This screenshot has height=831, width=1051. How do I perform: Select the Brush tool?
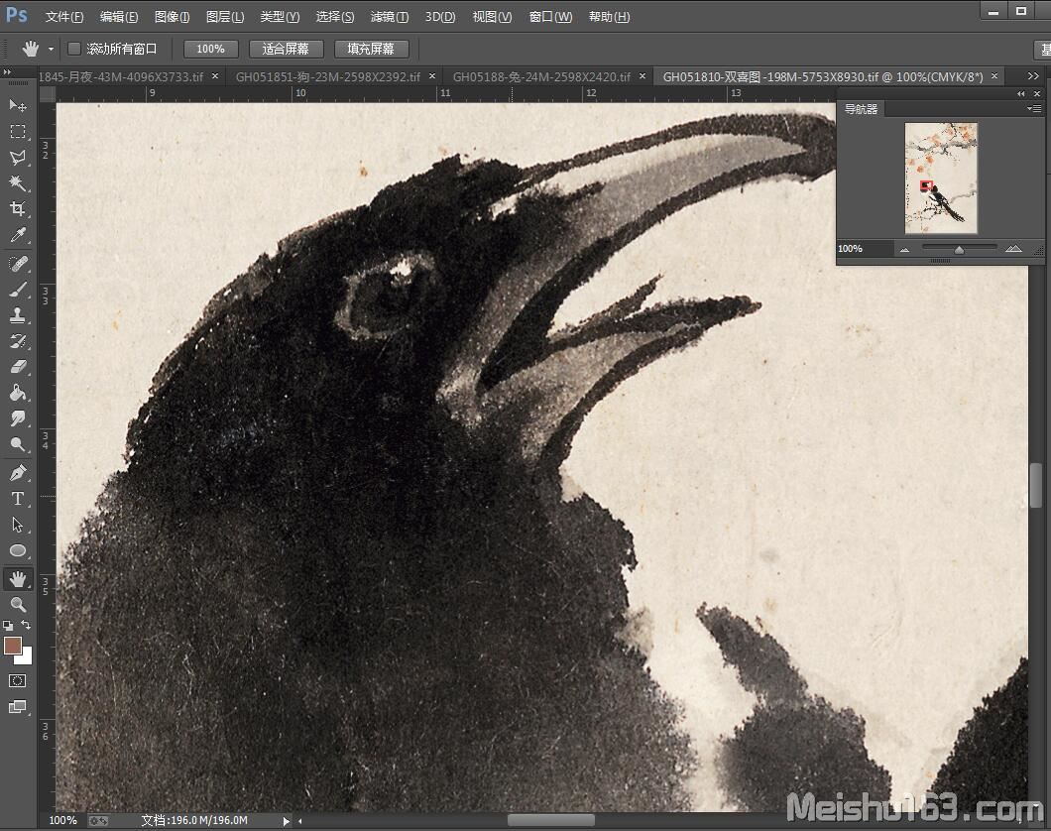tap(18, 290)
